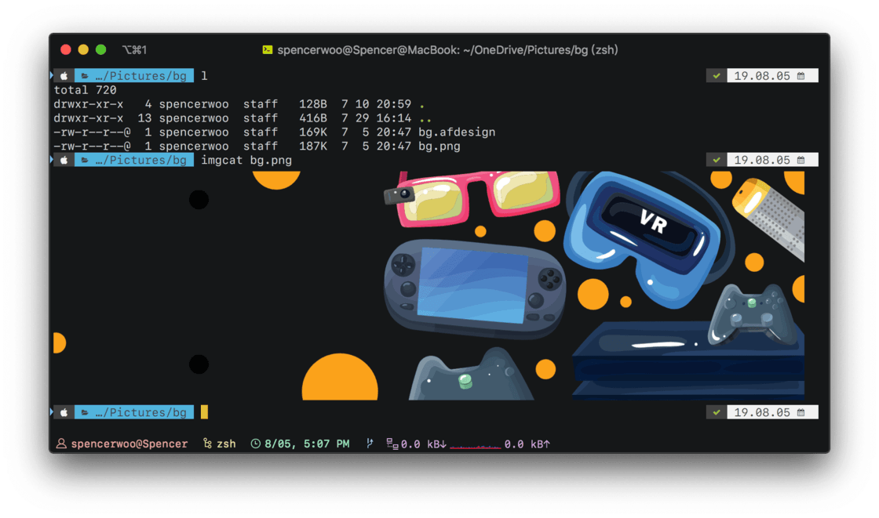Click the 19.08.05 date on the bottom prompt line
Image resolution: width=879 pixels, height=518 pixels.
pyautogui.click(x=762, y=413)
